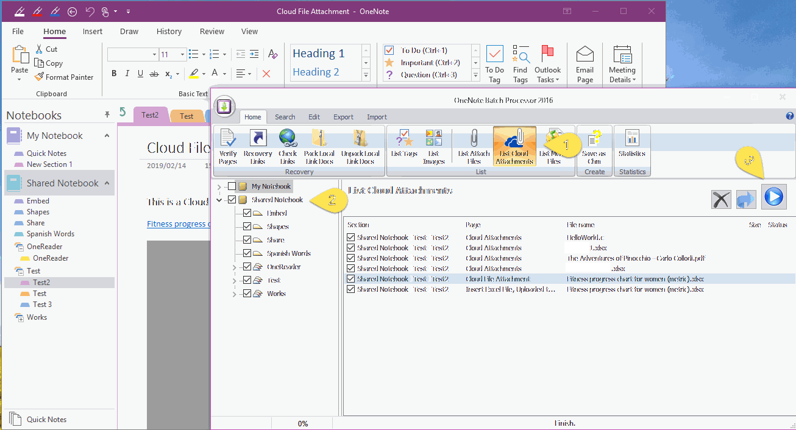Select the Test2 section tab
The height and width of the screenshot is (430, 796).
point(150,115)
